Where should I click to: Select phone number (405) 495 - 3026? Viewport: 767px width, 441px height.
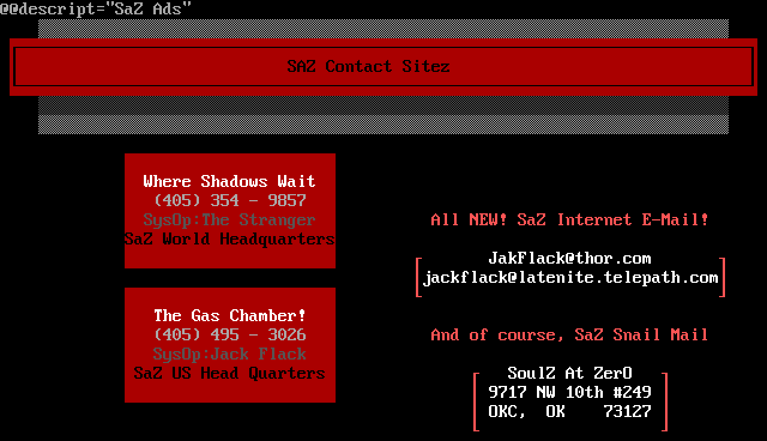230,335
